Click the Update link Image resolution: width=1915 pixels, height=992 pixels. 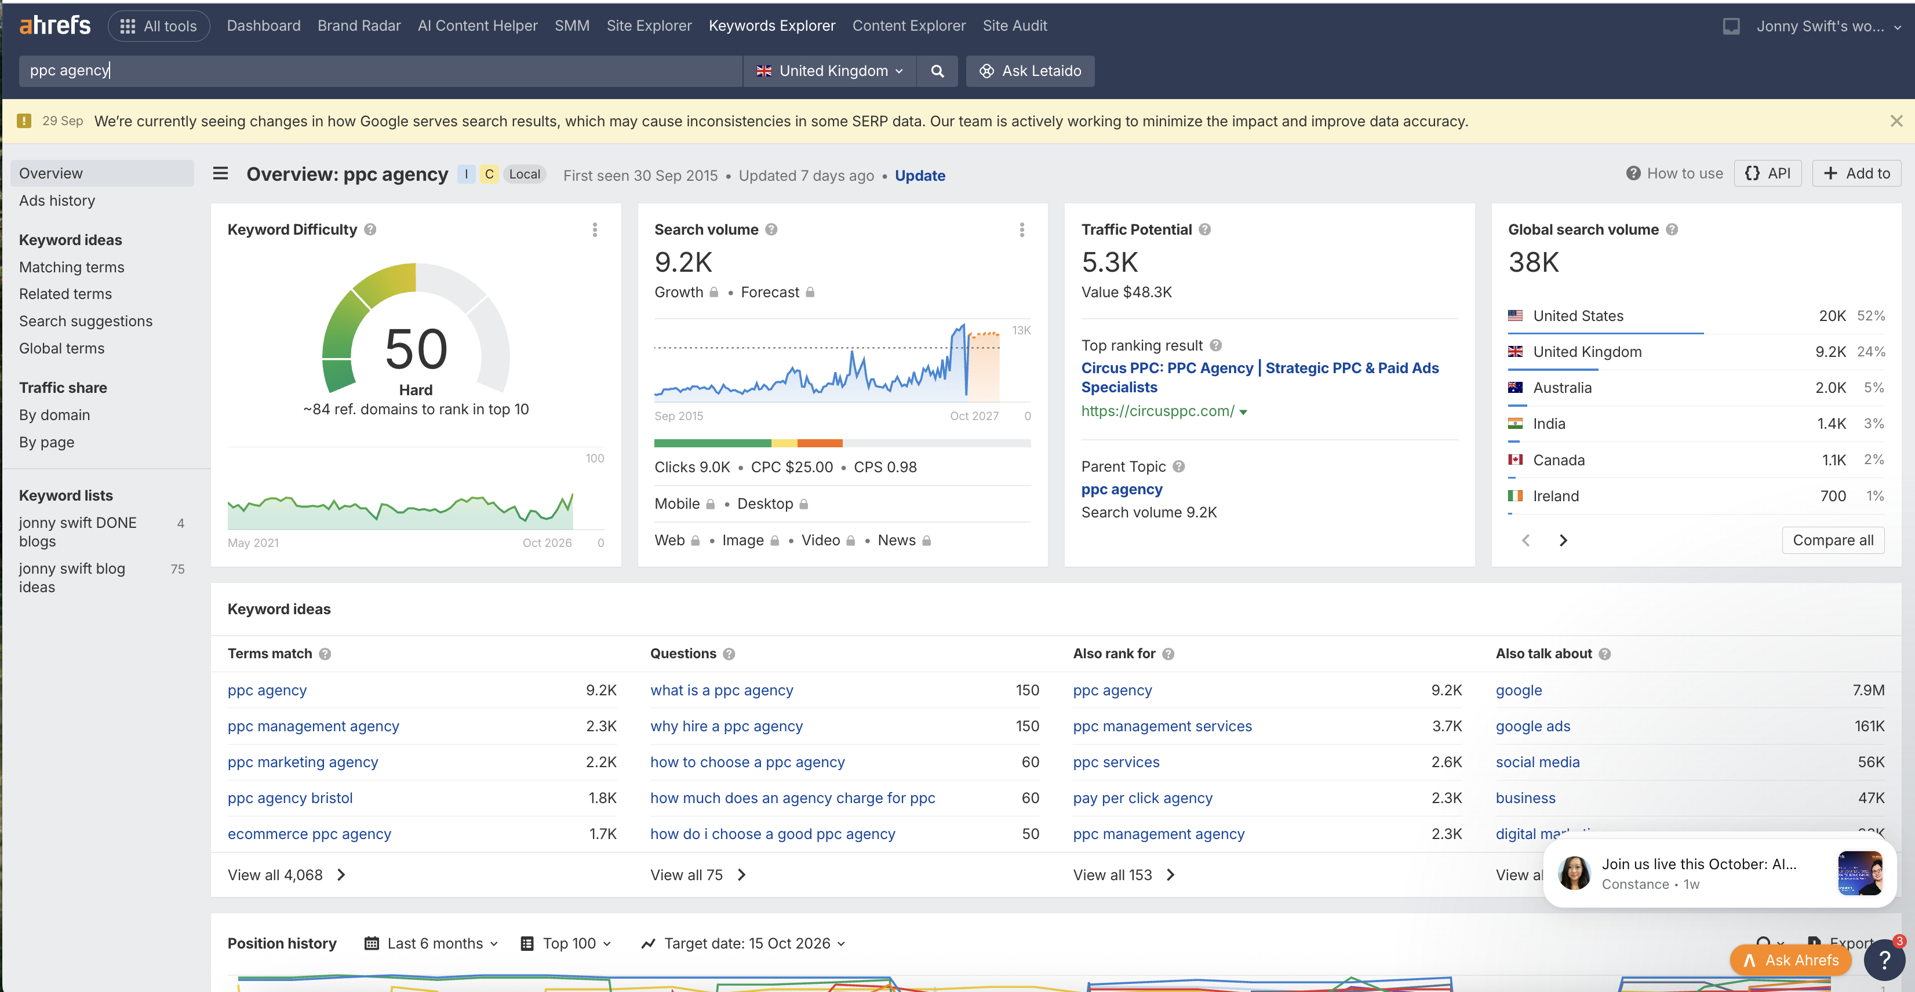pos(920,176)
